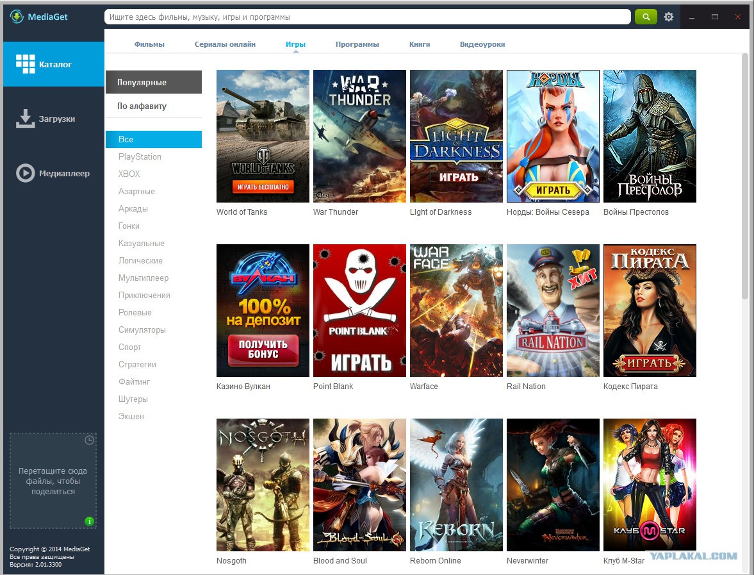The width and height of the screenshot is (754, 575).
Task: Click the World of Tanks title text
Action: pos(242,212)
